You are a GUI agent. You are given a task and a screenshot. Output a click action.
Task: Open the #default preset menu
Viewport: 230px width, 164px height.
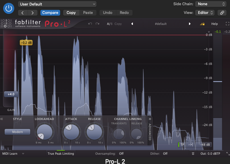(x=161, y=24)
